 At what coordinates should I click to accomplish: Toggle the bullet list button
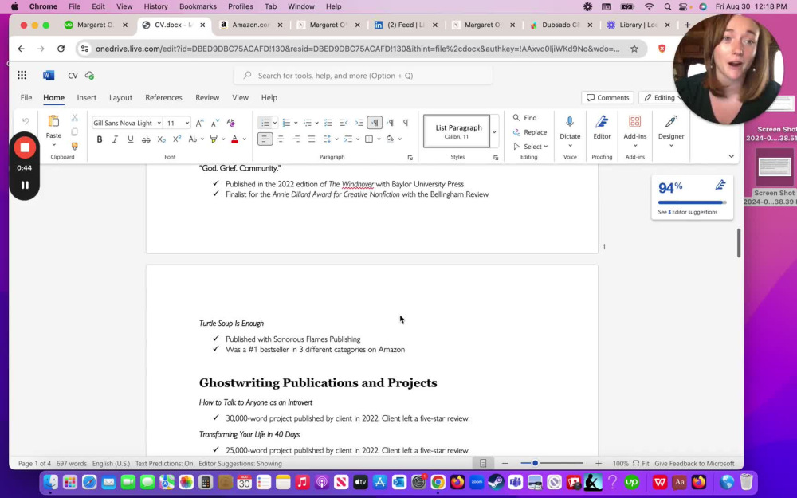click(x=265, y=123)
